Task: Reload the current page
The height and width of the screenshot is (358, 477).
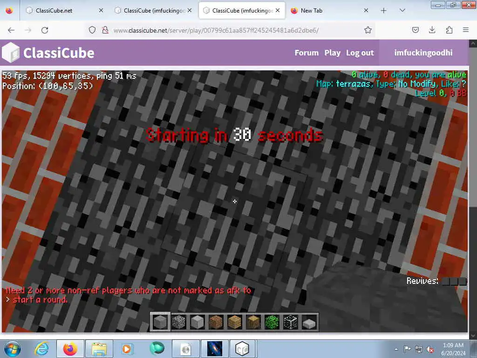Action: point(45,30)
